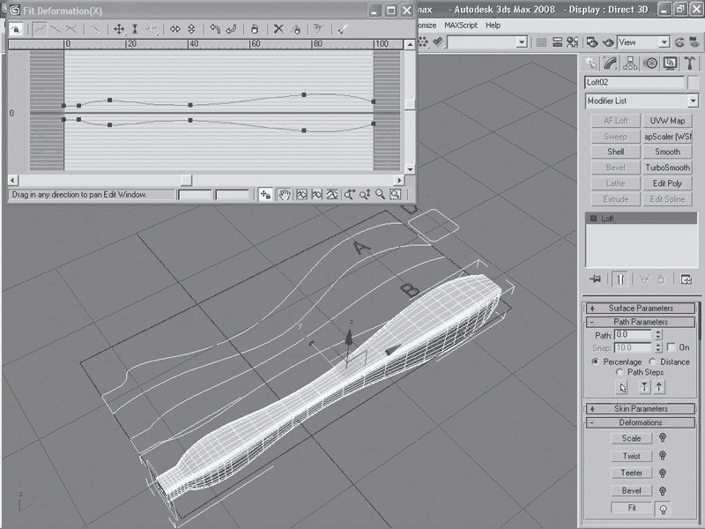The height and width of the screenshot is (529, 705).
Task: Open the Display command panel tab
Action: point(670,63)
